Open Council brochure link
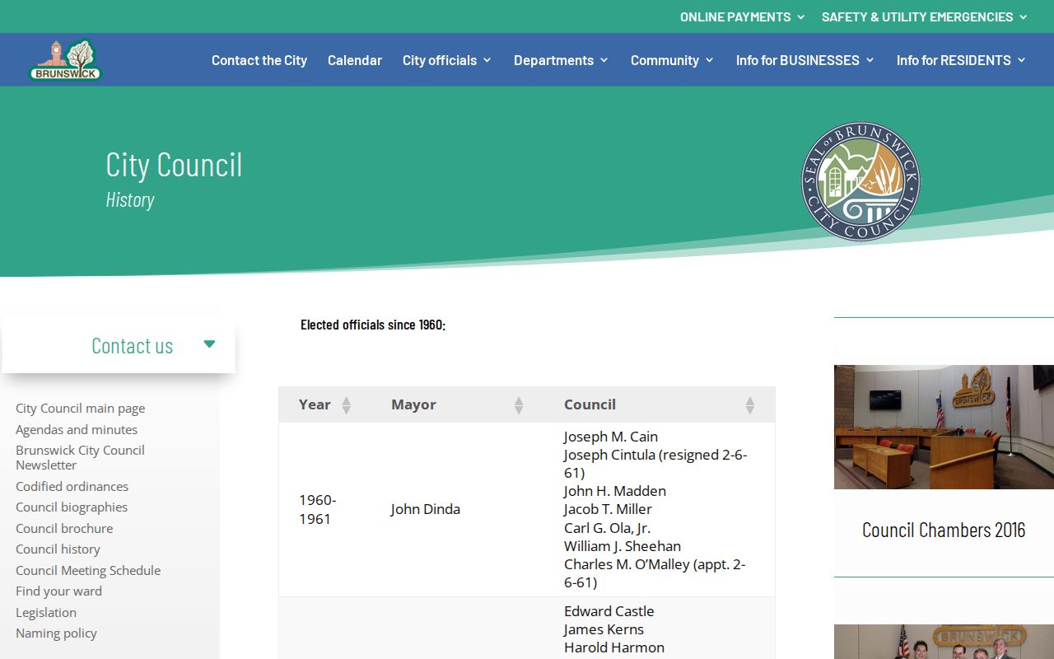The image size is (1054, 659). 64,528
